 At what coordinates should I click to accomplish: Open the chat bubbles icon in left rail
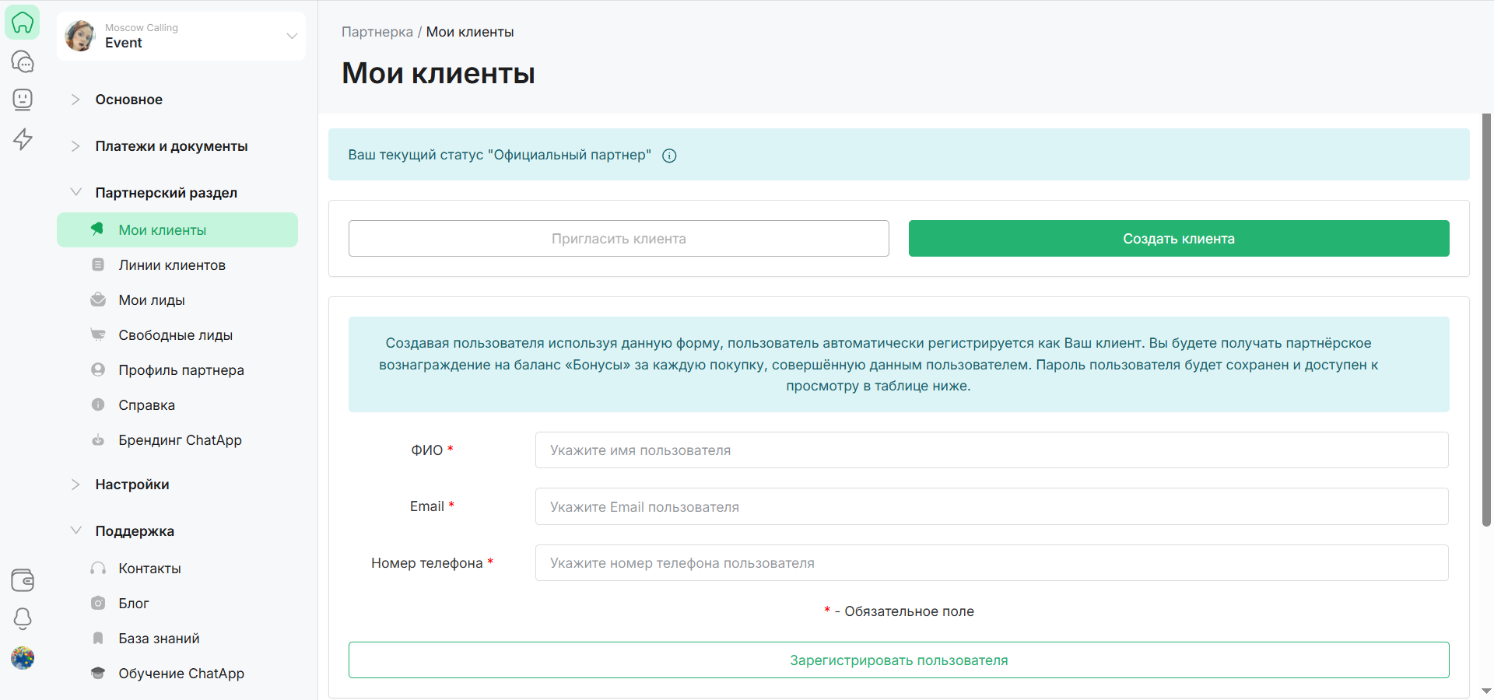(23, 61)
